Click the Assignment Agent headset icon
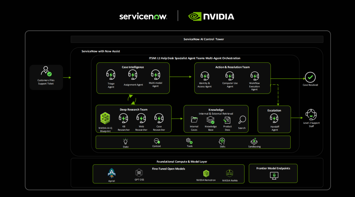The height and width of the screenshot is (197, 355). coord(133,75)
